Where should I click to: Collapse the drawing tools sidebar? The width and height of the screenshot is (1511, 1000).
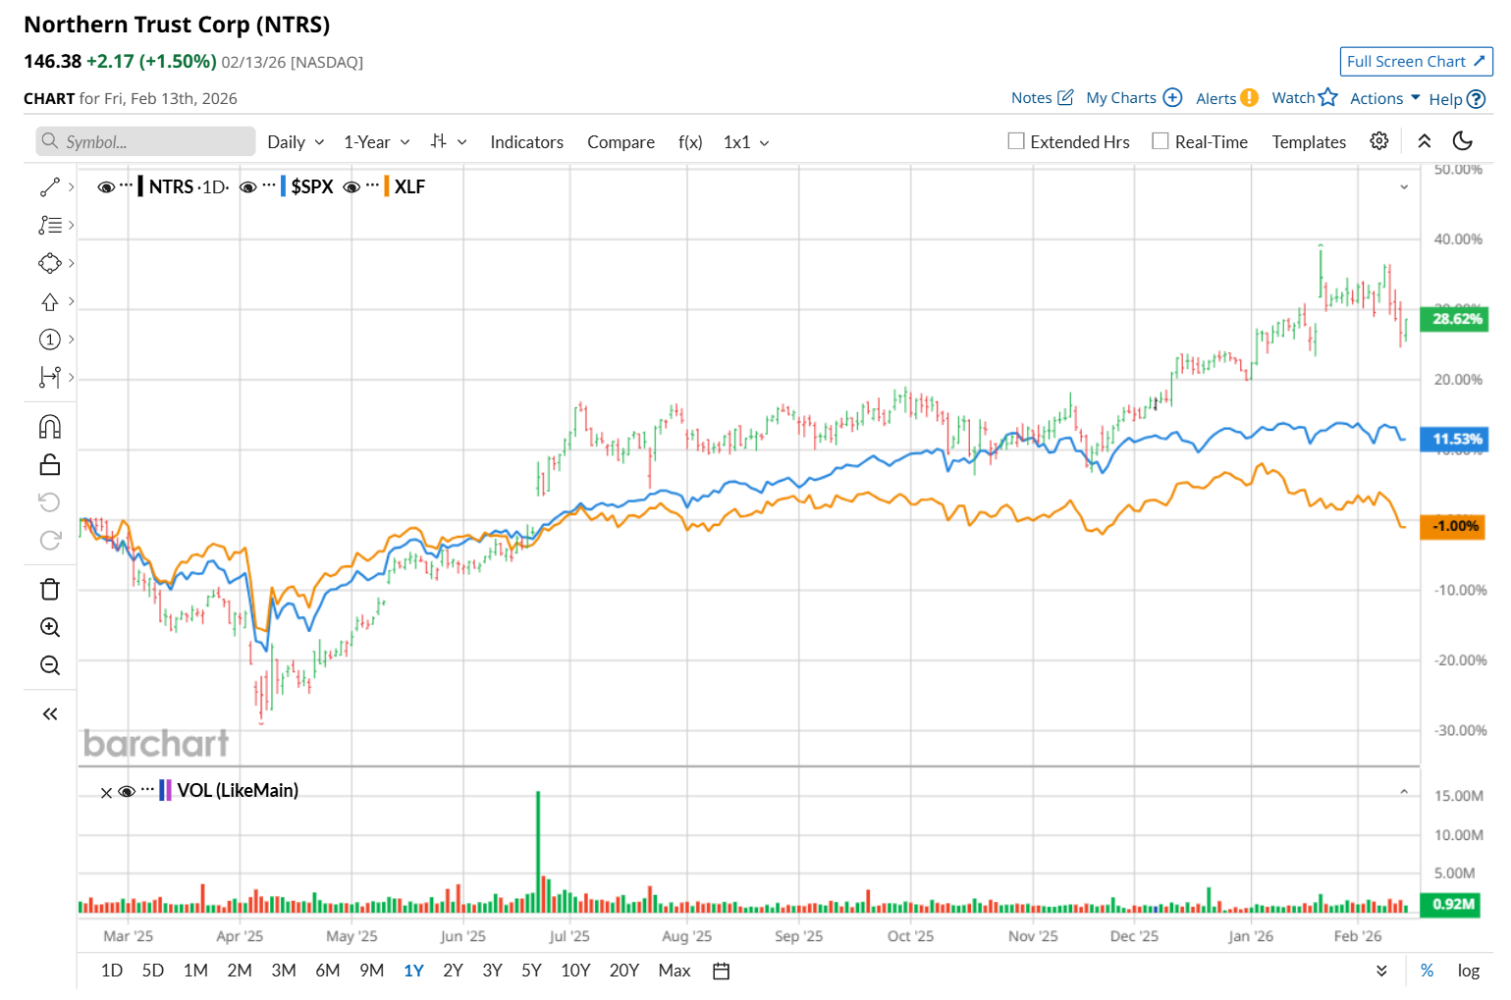(50, 714)
